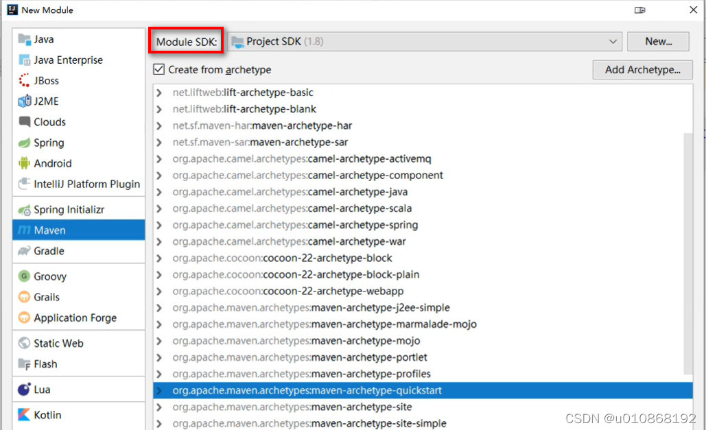
Task: Click the Kotlin K icon
Action: 24,415
